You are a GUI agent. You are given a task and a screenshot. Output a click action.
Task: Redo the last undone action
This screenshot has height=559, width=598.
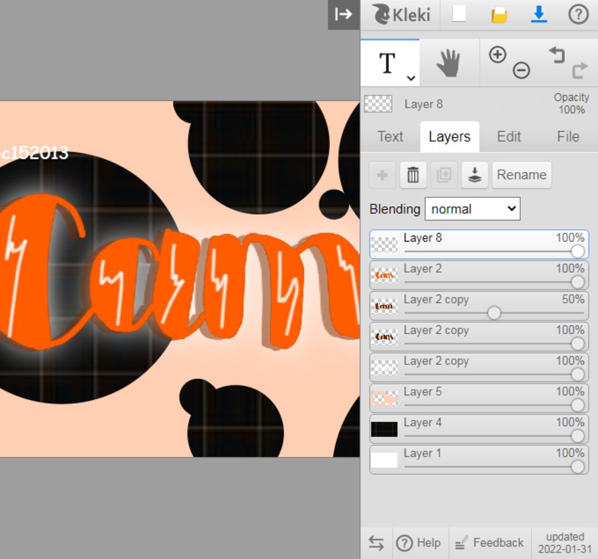pyautogui.click(x=580, y=71)
